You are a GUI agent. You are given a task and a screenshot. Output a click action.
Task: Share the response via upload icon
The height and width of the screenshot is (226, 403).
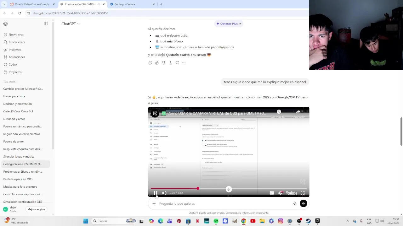(170, 63)
